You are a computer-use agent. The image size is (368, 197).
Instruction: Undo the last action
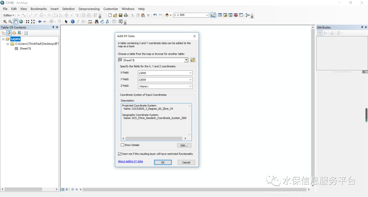[x=155, y=15]
